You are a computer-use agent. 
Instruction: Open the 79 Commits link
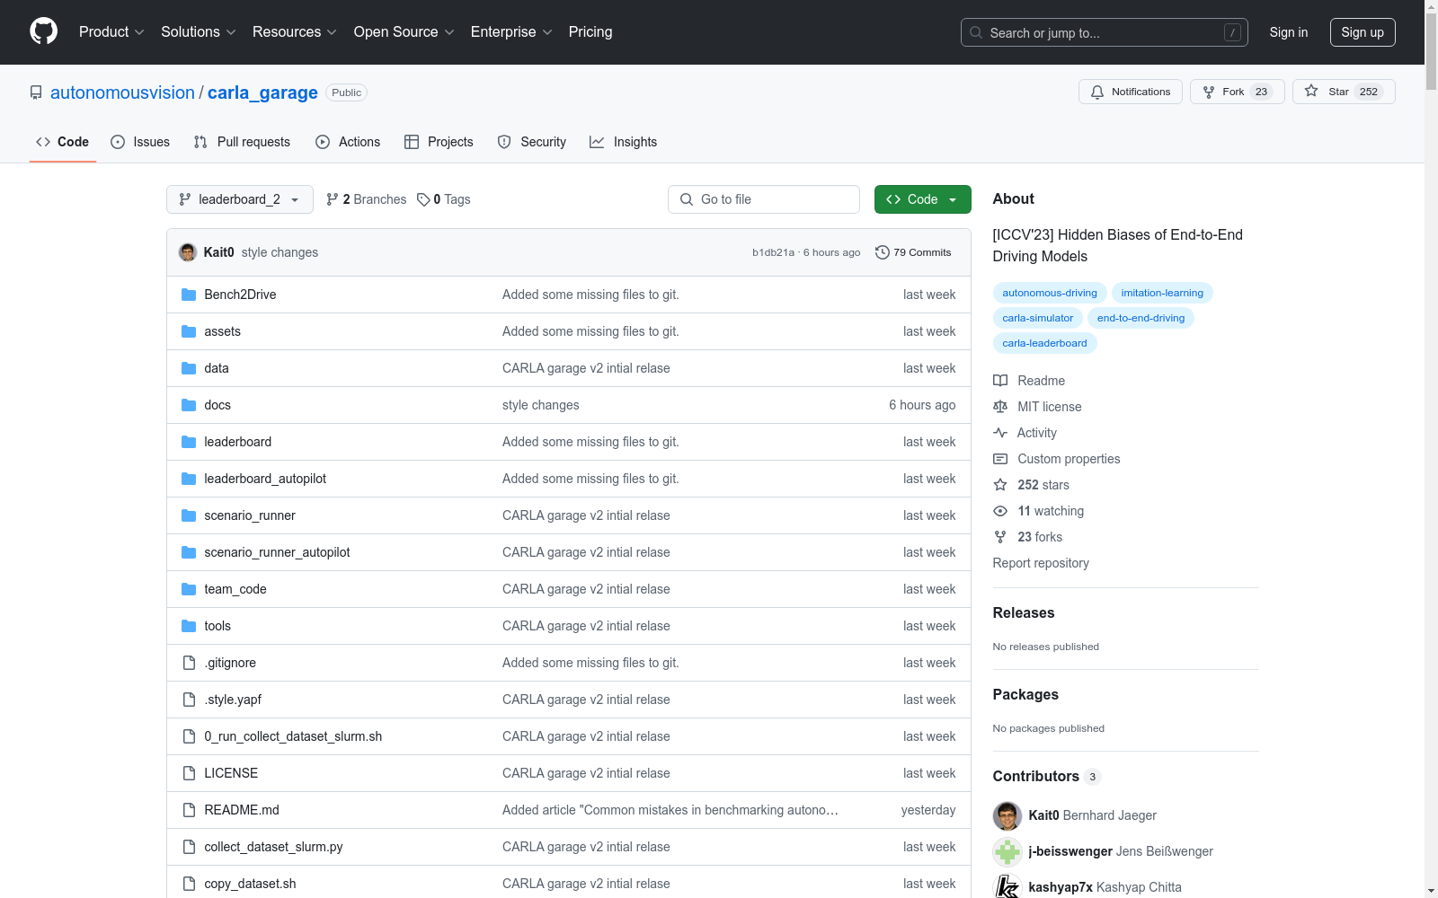tap(913, 252)
